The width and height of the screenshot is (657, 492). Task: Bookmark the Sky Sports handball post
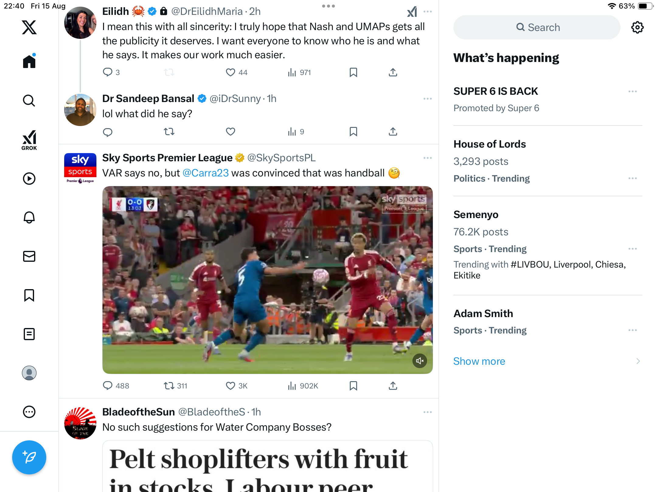pyautogui.click(x=353, y=386)
